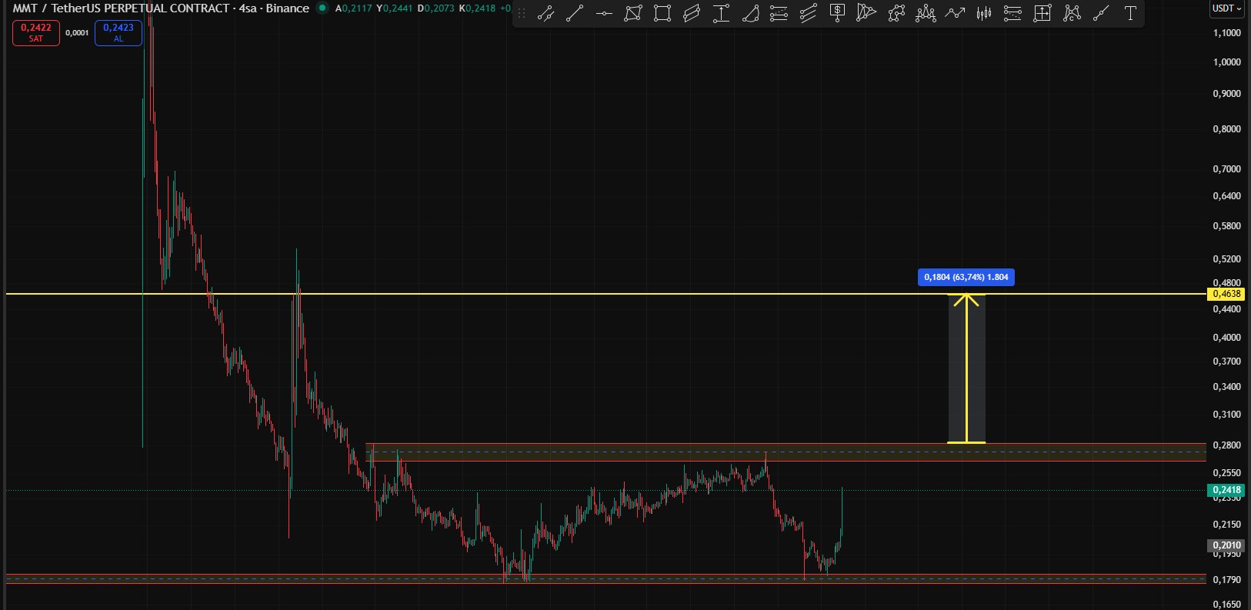
Task: Click the 0,3700 price scale label
Action: pyautogui.click(x=1227, y=362)
